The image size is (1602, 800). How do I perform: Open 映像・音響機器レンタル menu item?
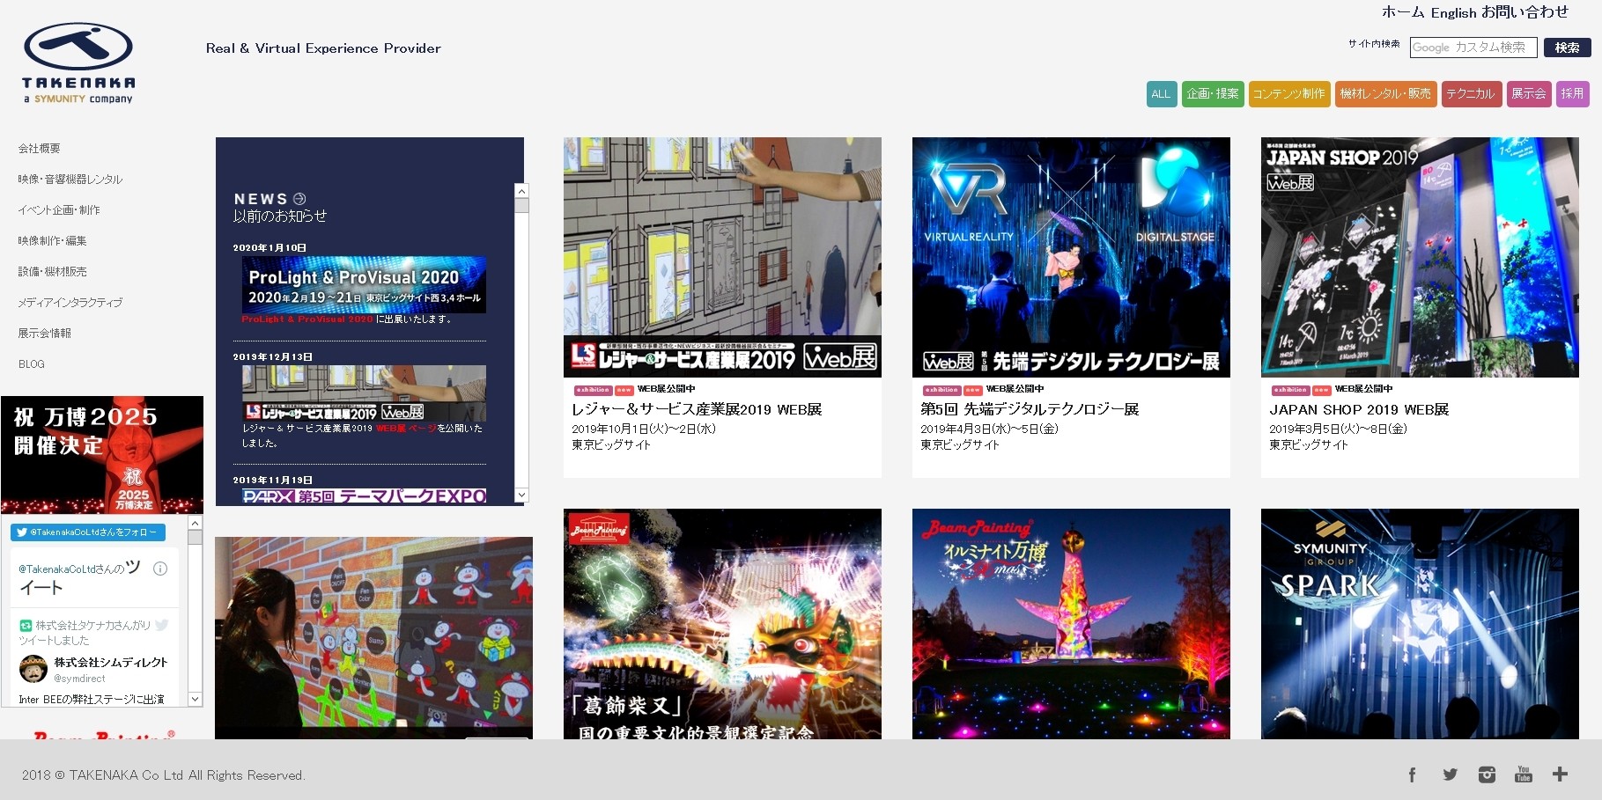70,180
